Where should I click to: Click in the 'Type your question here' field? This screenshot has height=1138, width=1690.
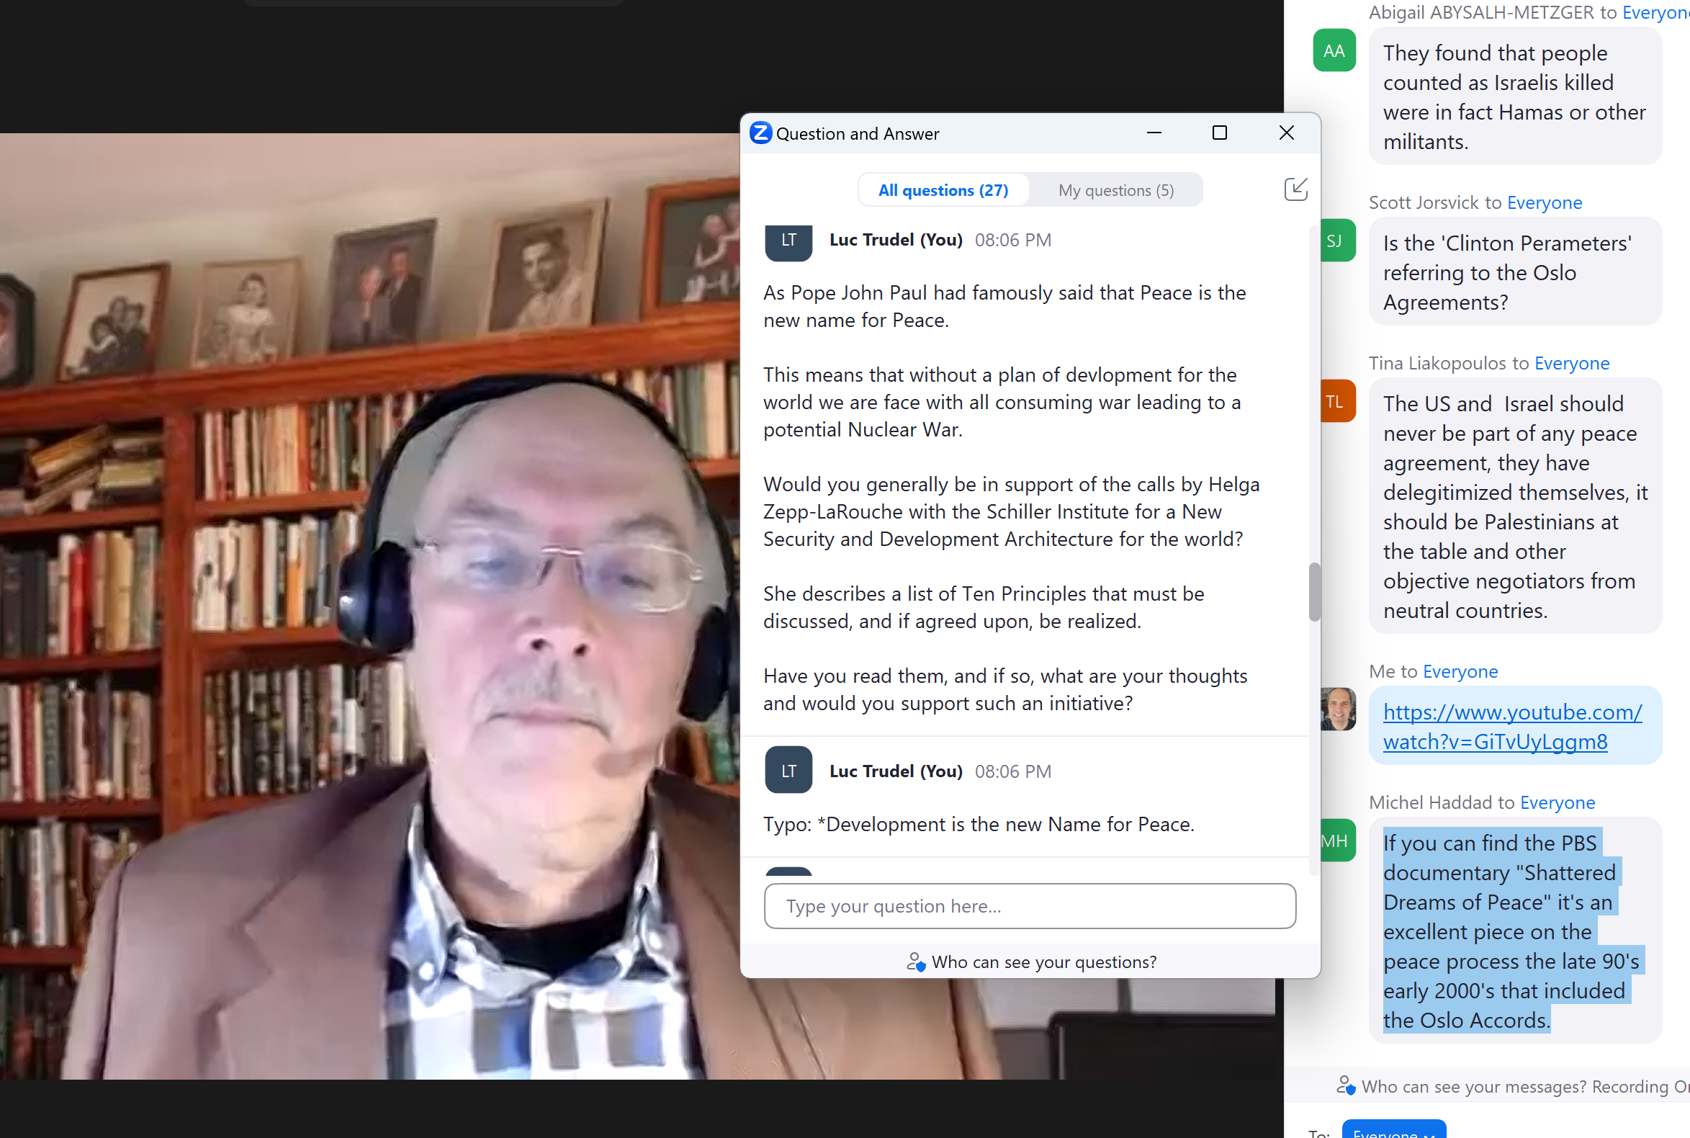coord(1030,907)
